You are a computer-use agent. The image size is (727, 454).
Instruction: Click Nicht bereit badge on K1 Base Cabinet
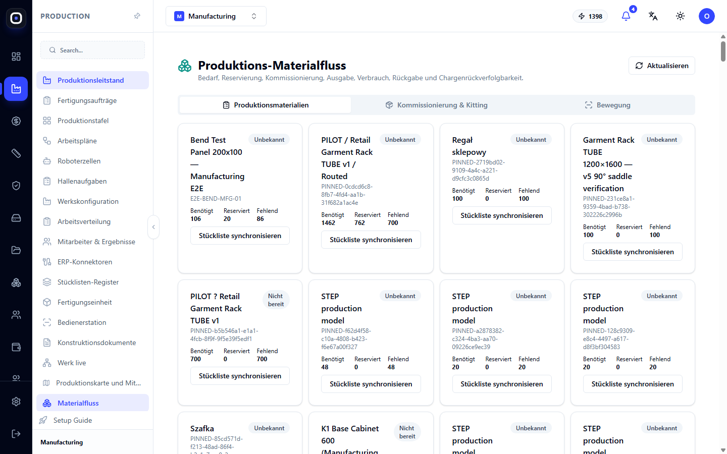[x=407, y=432]
